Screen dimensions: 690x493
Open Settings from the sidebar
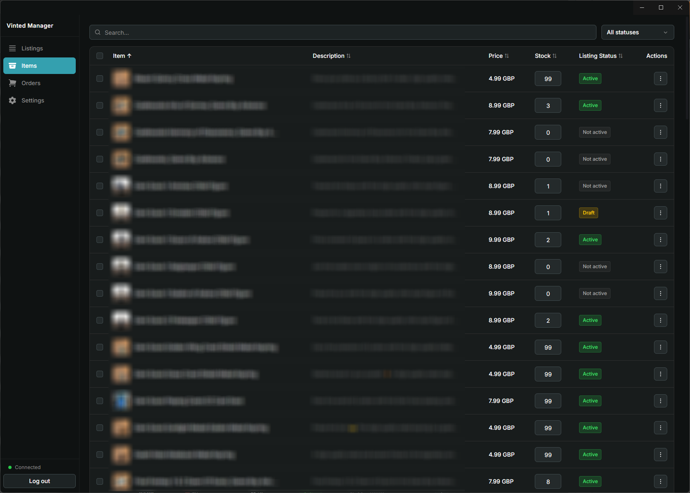(32, 100)
